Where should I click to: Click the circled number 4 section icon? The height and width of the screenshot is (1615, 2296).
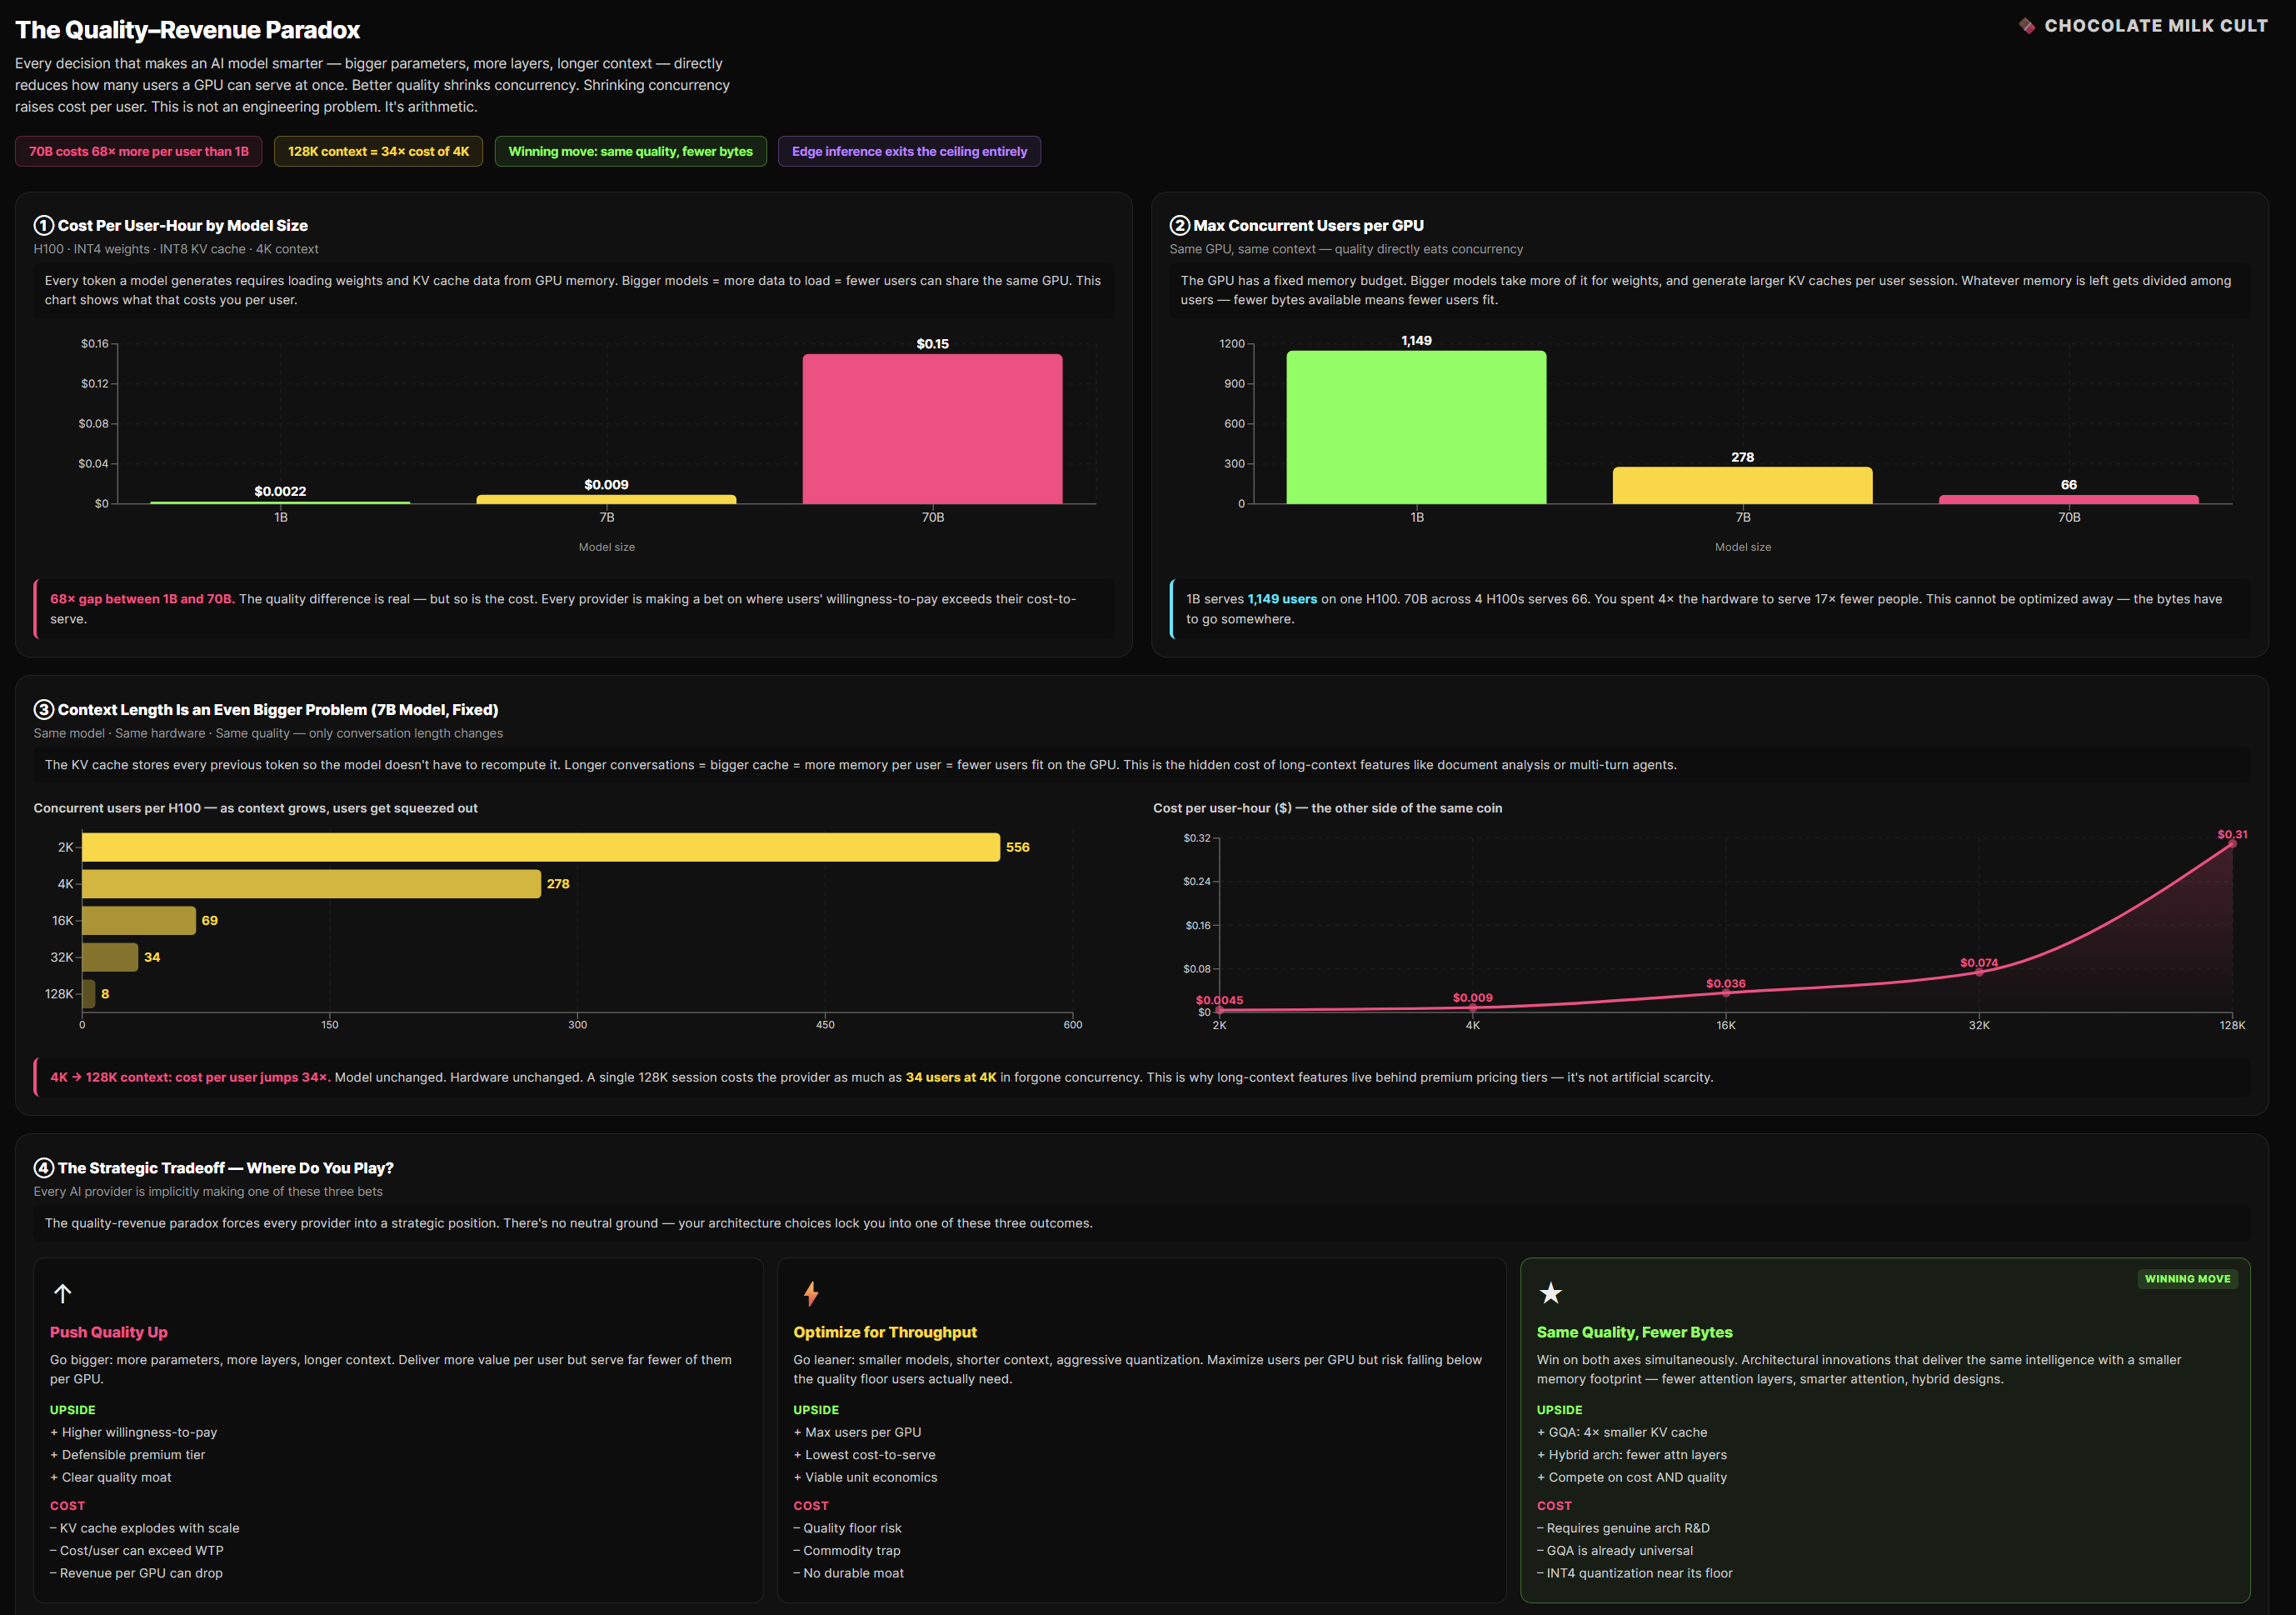point(44,1167)
